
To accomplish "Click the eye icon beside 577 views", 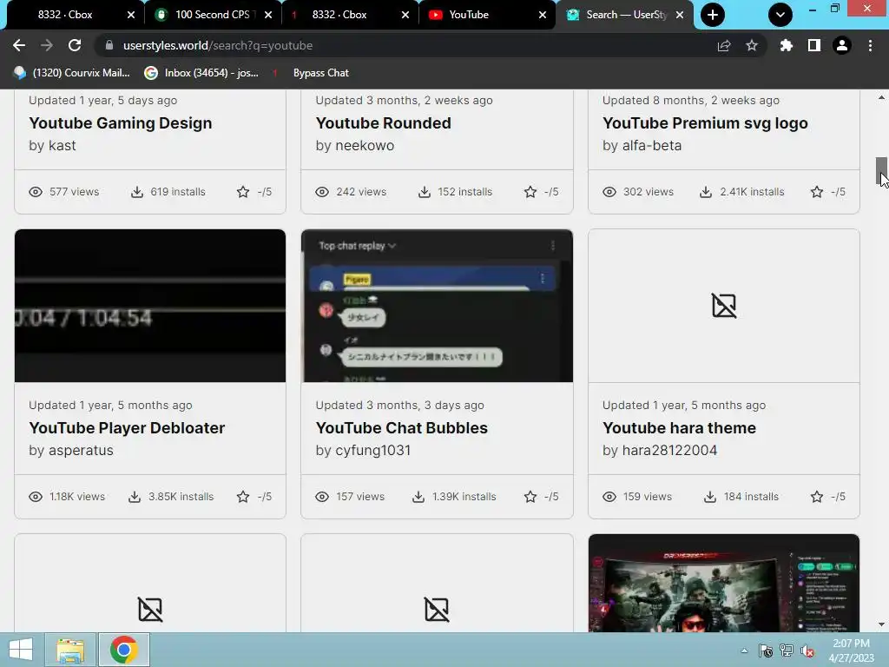I will pos(36,192).
